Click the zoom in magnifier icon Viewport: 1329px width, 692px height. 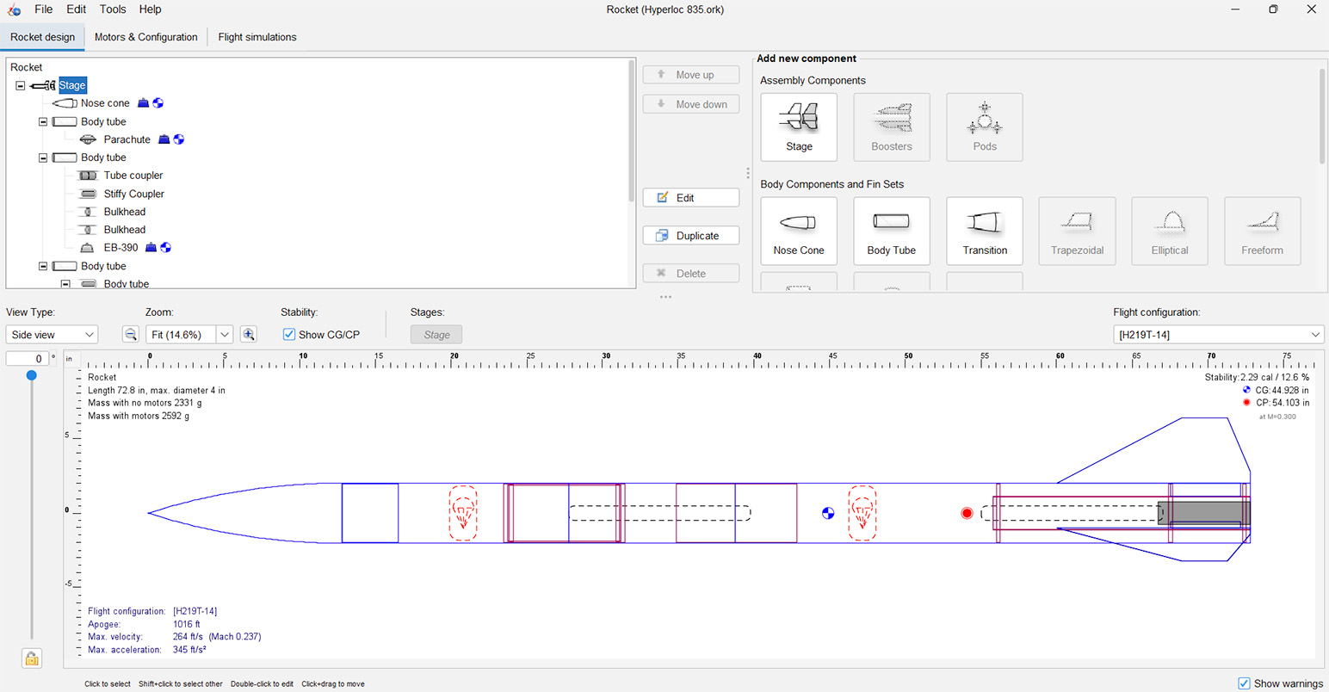[249, 335]
